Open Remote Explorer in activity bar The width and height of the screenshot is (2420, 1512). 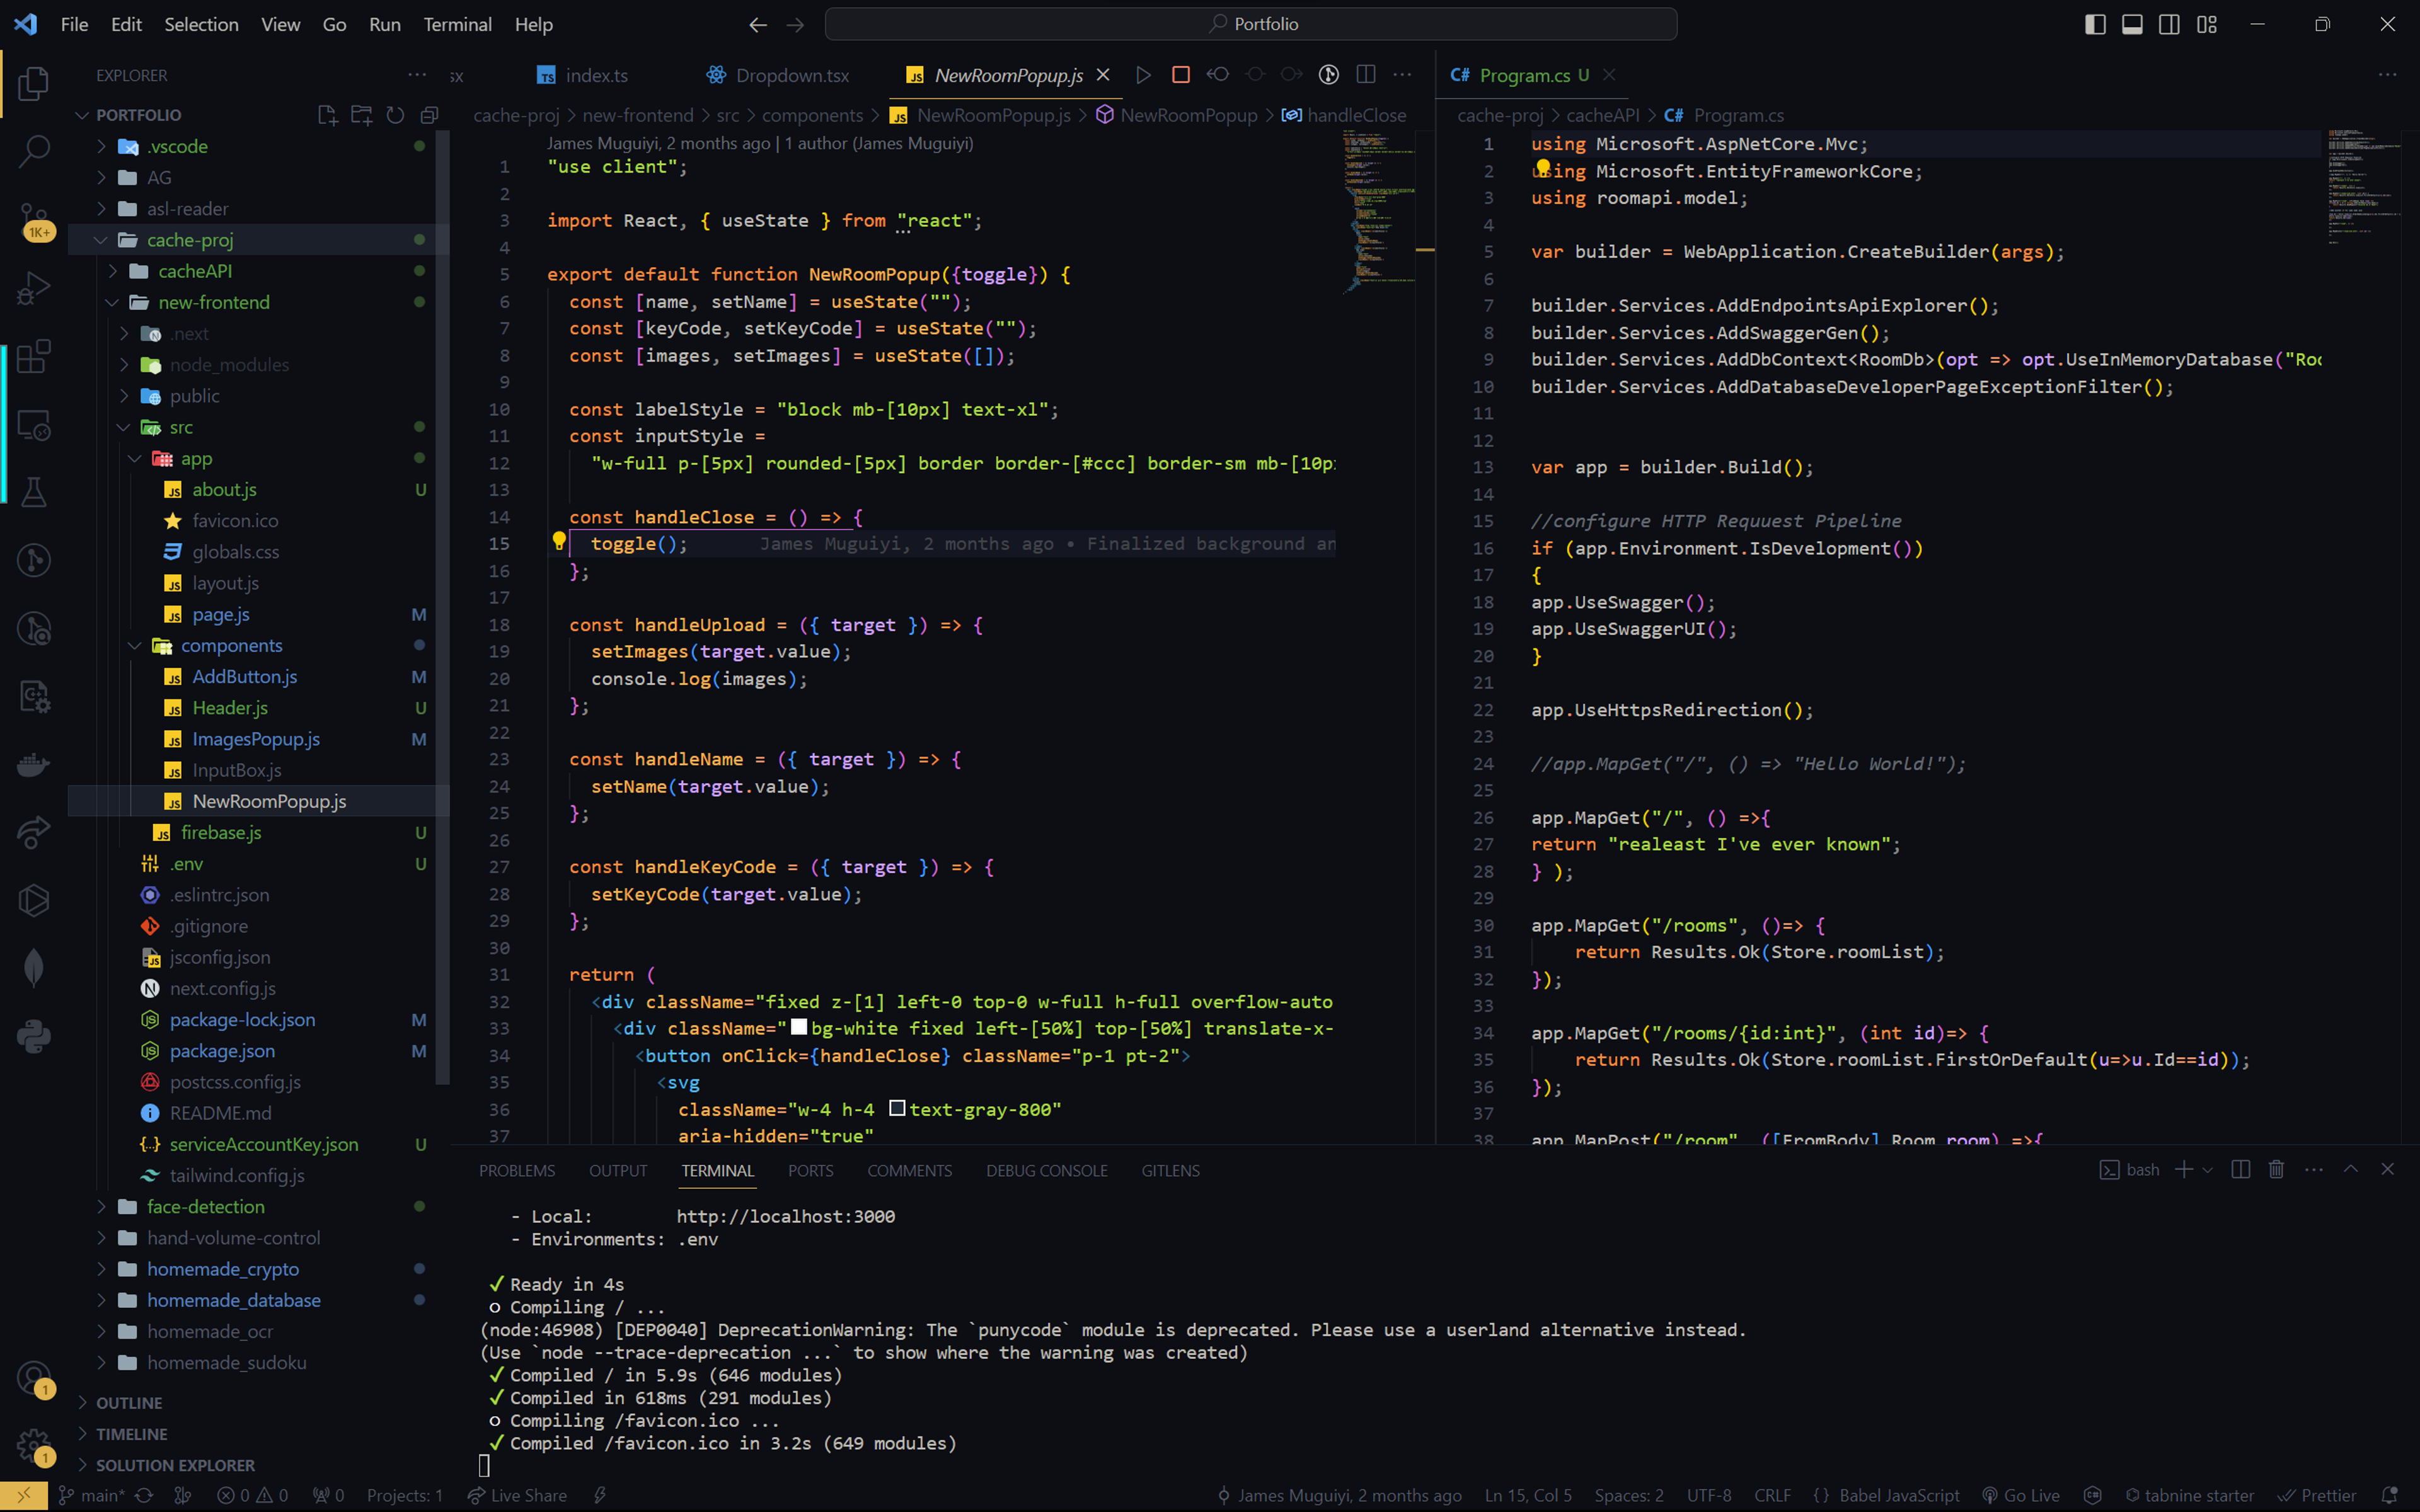(34, 425)
